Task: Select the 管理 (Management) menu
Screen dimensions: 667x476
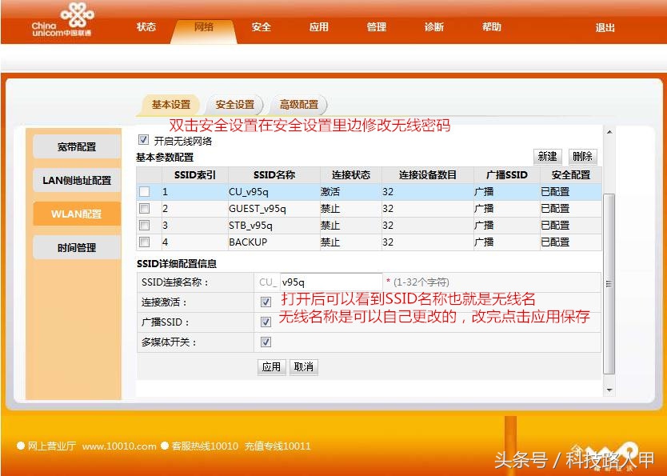Action: point(376,26)
